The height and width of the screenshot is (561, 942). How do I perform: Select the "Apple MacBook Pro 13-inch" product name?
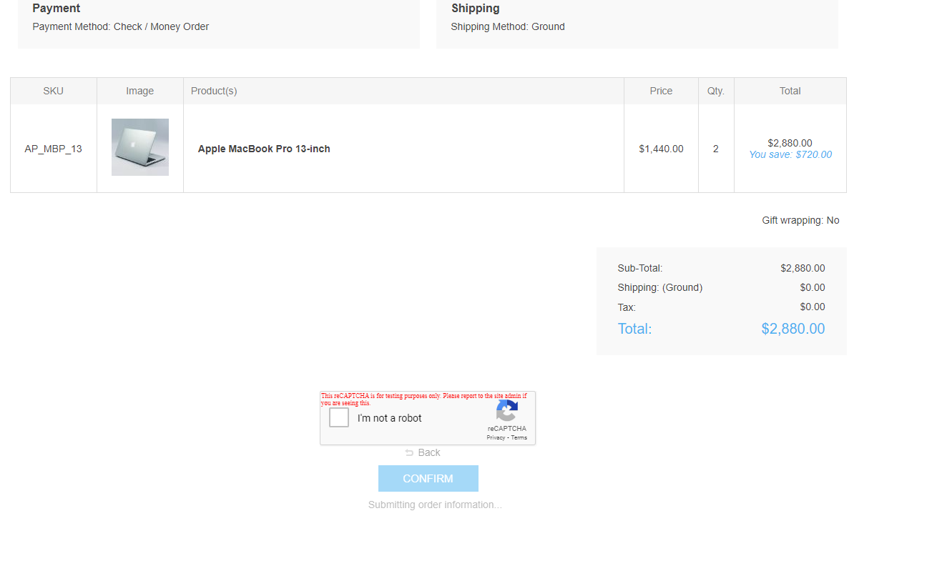[264, 149]
